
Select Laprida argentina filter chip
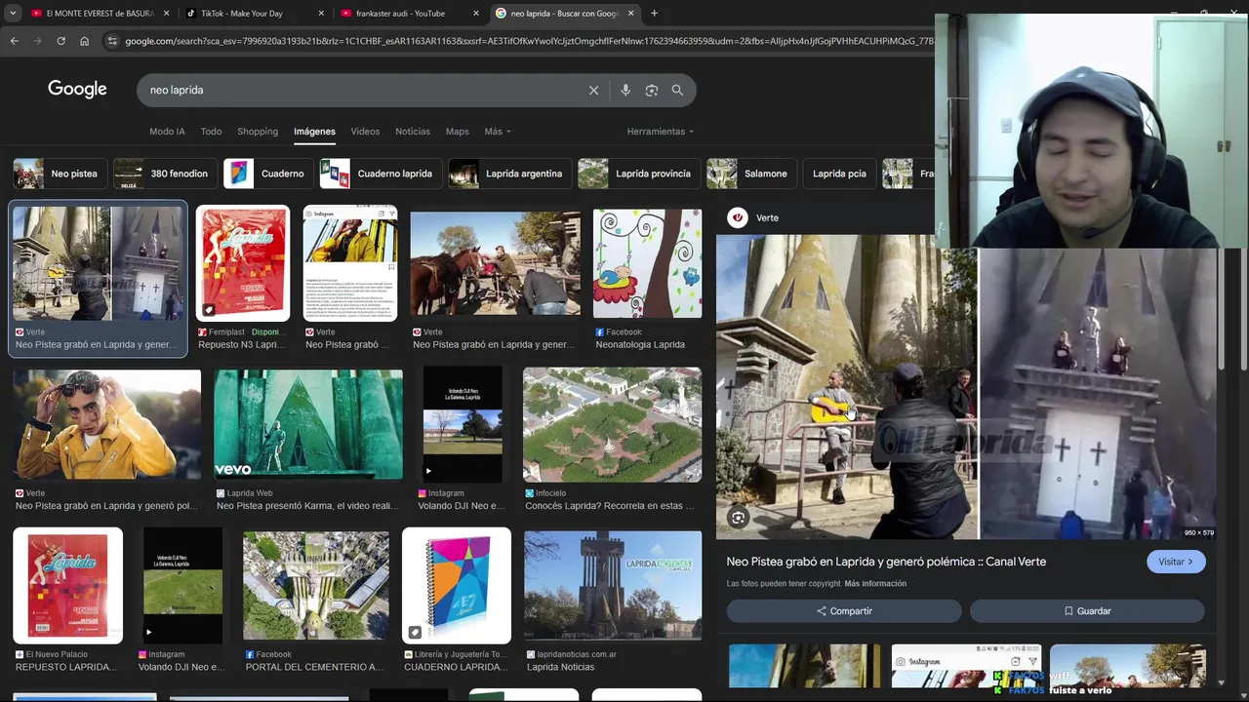508,174
